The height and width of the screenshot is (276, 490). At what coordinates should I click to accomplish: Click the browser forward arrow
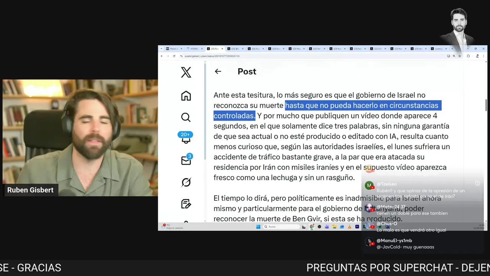click(168, 56)
